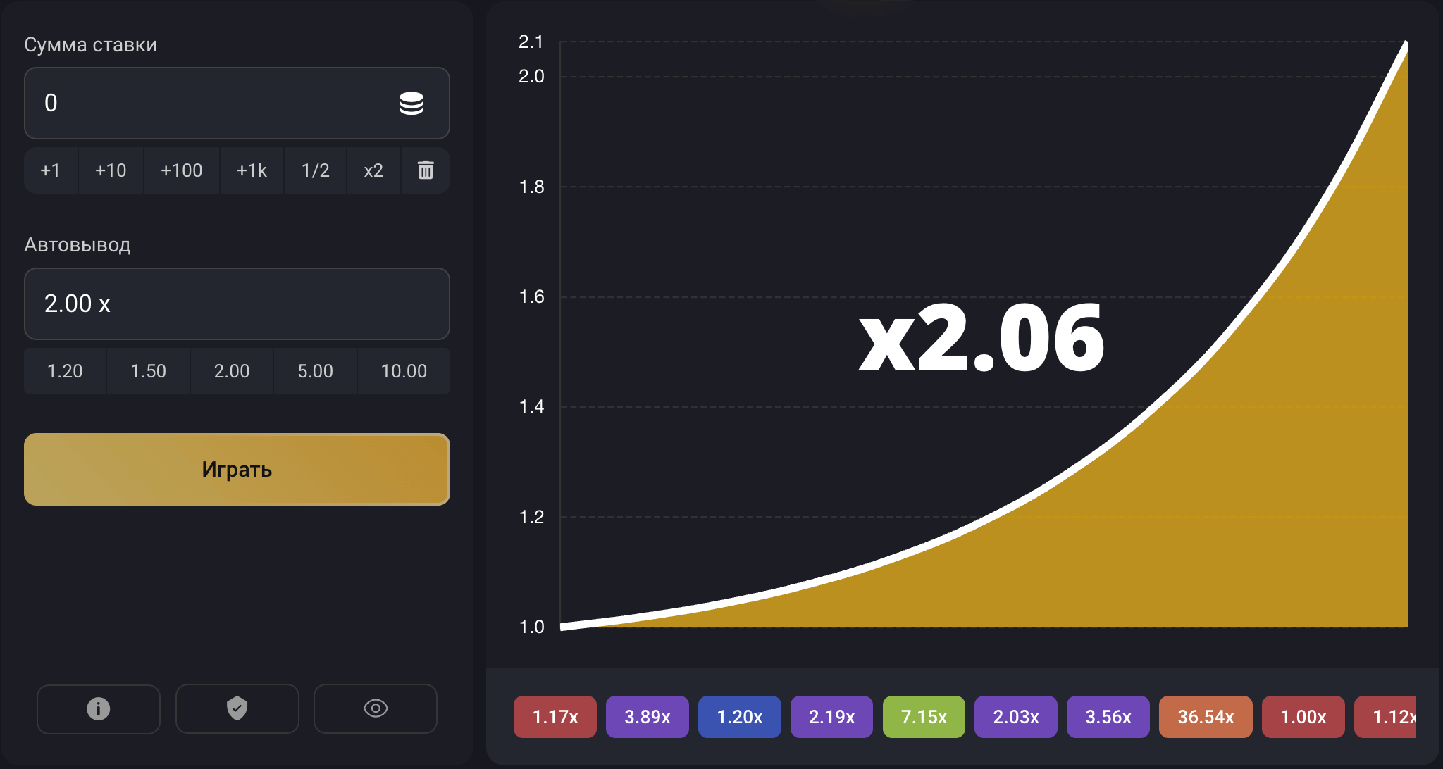The image size is (1443, 769).
Task: Focus the Автовывод 2.00 x input field
Action: tap(237, 304)
